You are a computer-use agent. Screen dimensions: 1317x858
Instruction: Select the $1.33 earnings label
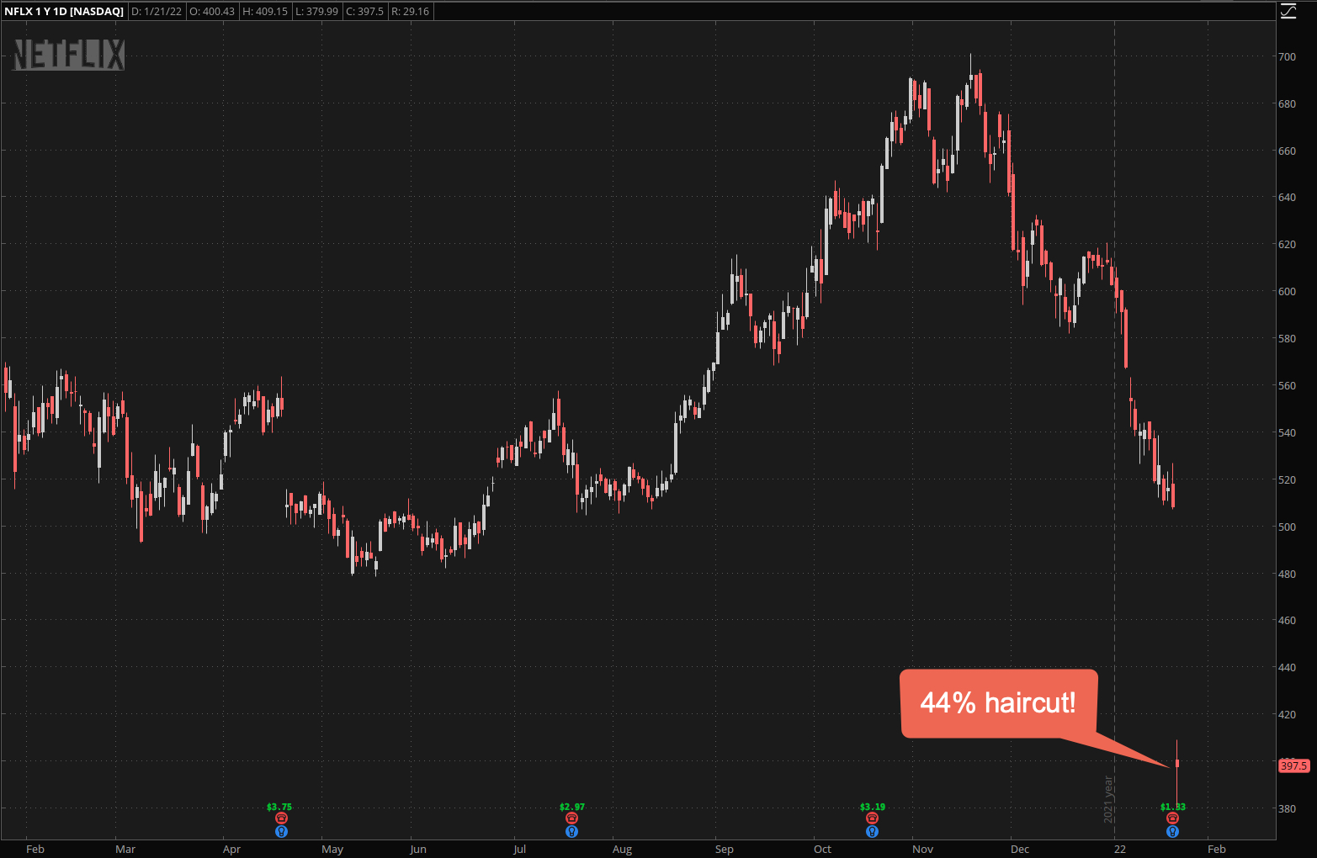1173,807
